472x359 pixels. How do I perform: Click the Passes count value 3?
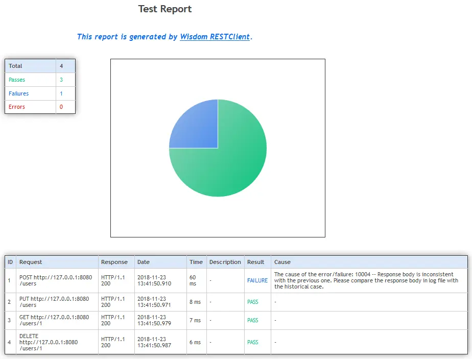61,80
